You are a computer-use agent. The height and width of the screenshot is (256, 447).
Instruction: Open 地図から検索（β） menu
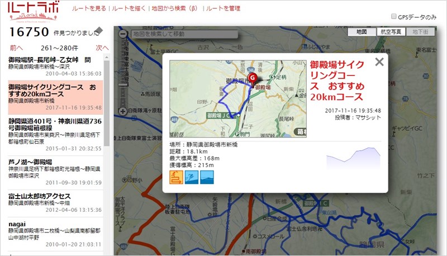coord(174,8)
